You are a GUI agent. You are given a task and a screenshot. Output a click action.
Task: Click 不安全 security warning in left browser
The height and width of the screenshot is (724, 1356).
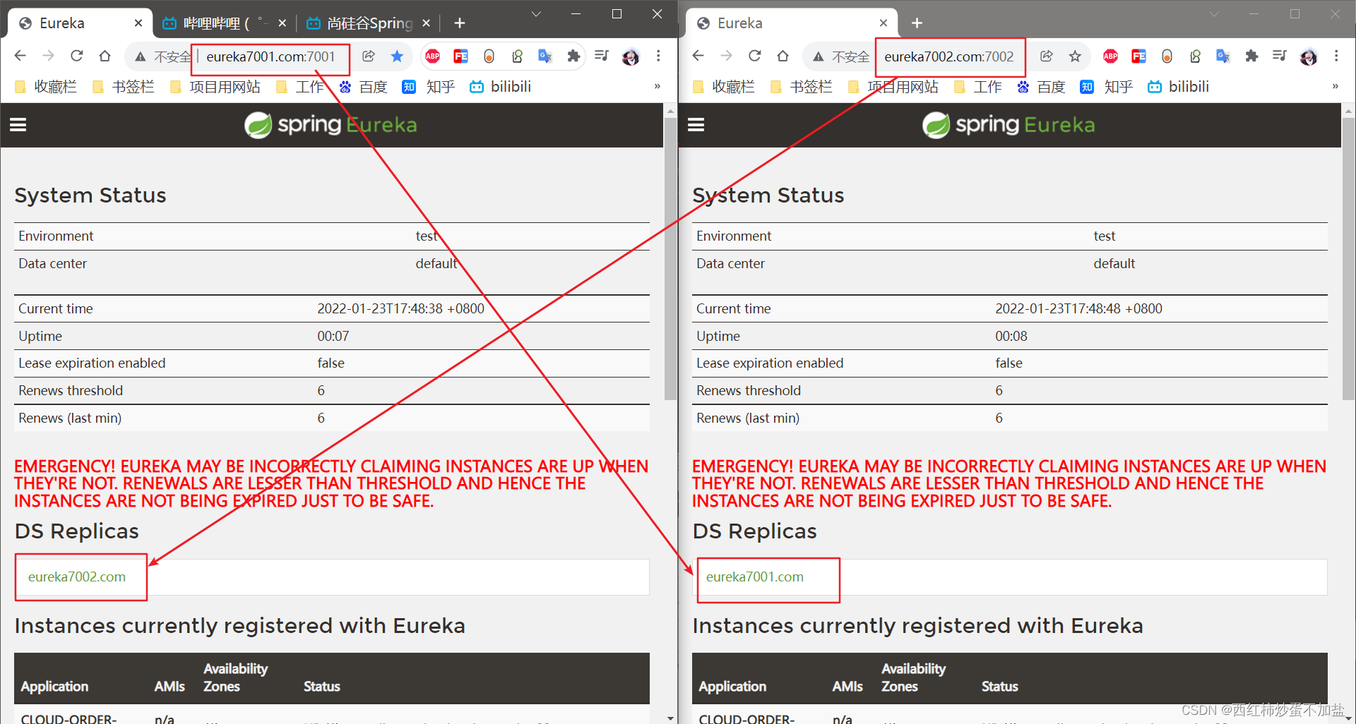pyautogui.click(x=163, y=56)
